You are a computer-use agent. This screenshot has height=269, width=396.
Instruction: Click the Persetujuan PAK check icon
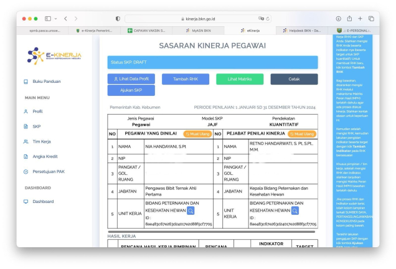pos(26,172)
